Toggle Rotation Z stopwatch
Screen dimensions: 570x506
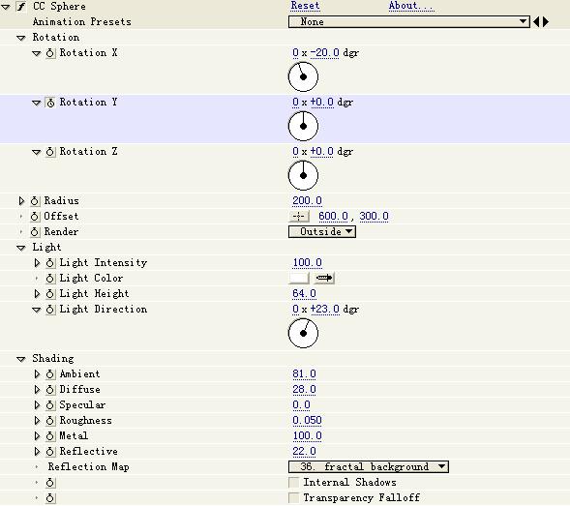[50, 152]
